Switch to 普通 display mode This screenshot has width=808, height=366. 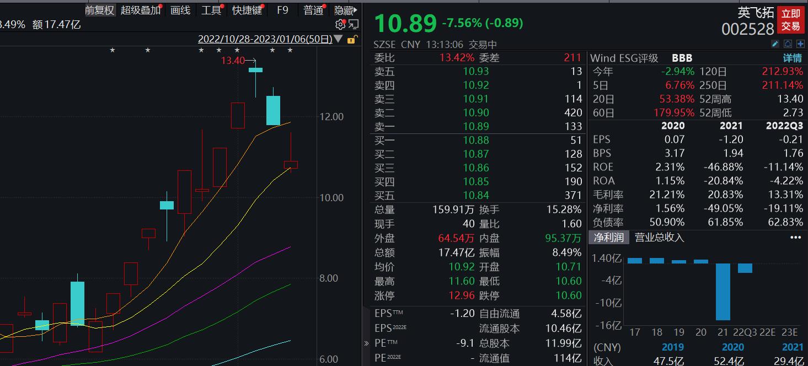[x=313, y=10]
